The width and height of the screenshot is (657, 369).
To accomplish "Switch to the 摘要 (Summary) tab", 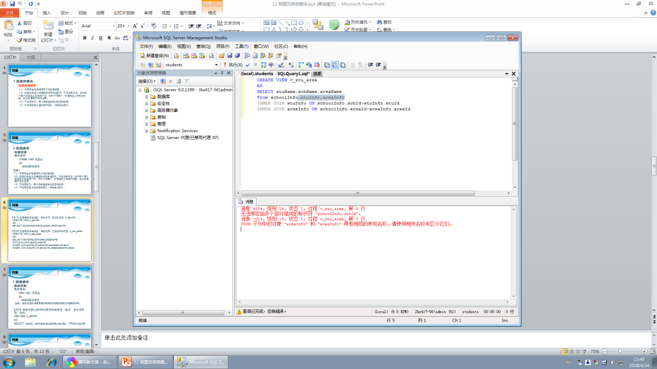I will click(x=317, y=74).
